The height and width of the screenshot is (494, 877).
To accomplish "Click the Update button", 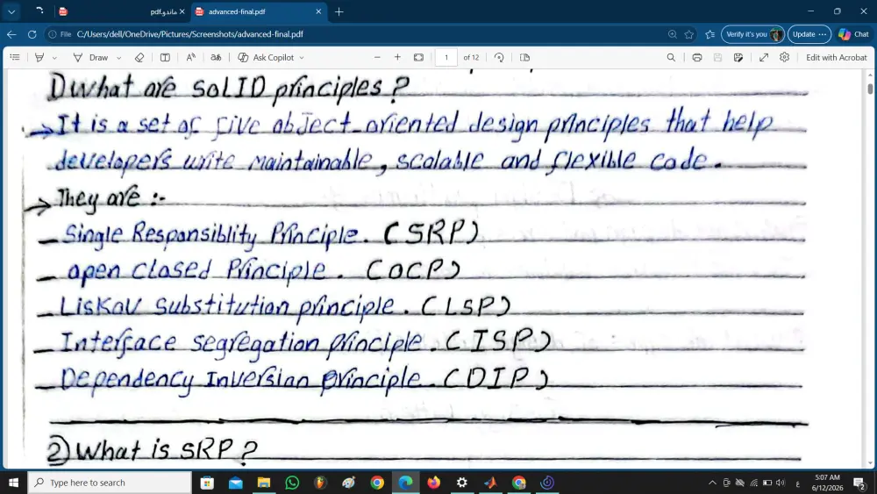I will pos(809,34).
